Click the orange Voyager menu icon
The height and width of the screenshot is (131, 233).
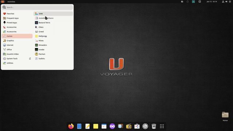point(3,1)
